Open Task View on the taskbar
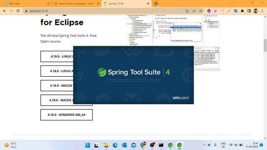The width and height of the screenshot is (267, 150). coord(96,145)
